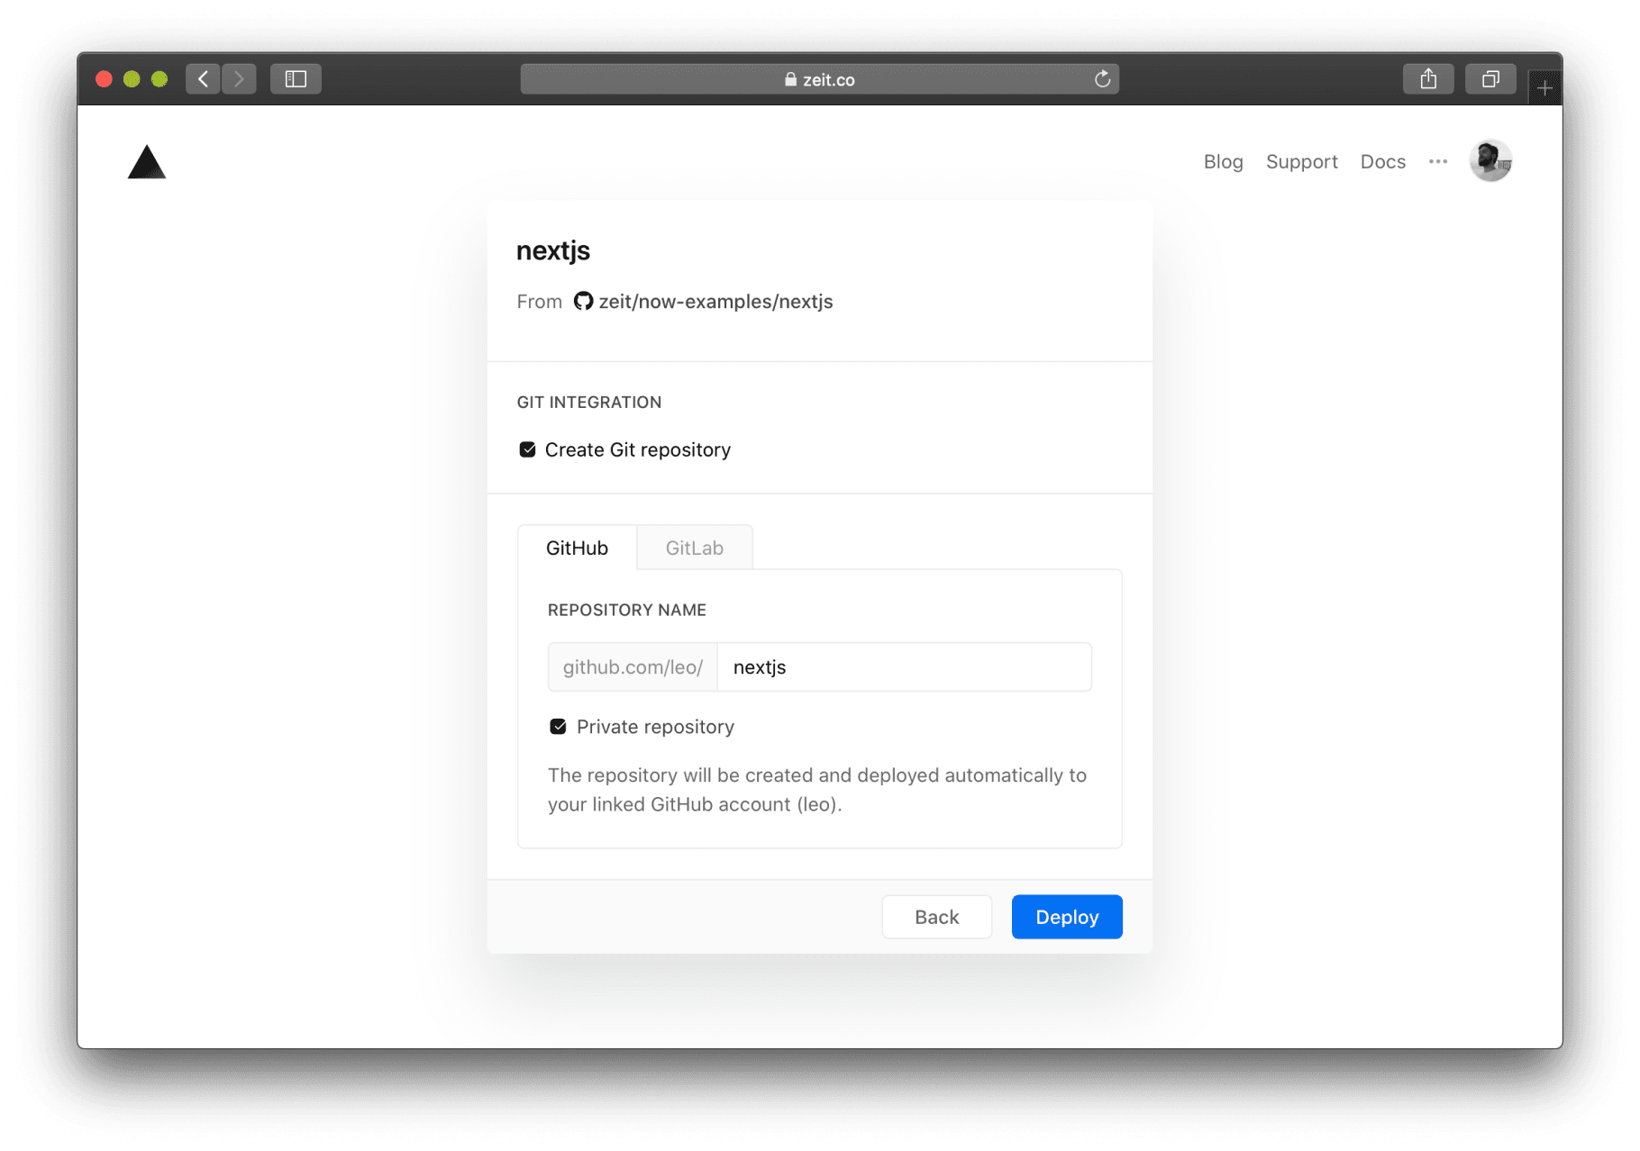Viewport: 1640px width, 1151px height.
Task: Click the browser back arrow
Action: (x=204, y=79)
